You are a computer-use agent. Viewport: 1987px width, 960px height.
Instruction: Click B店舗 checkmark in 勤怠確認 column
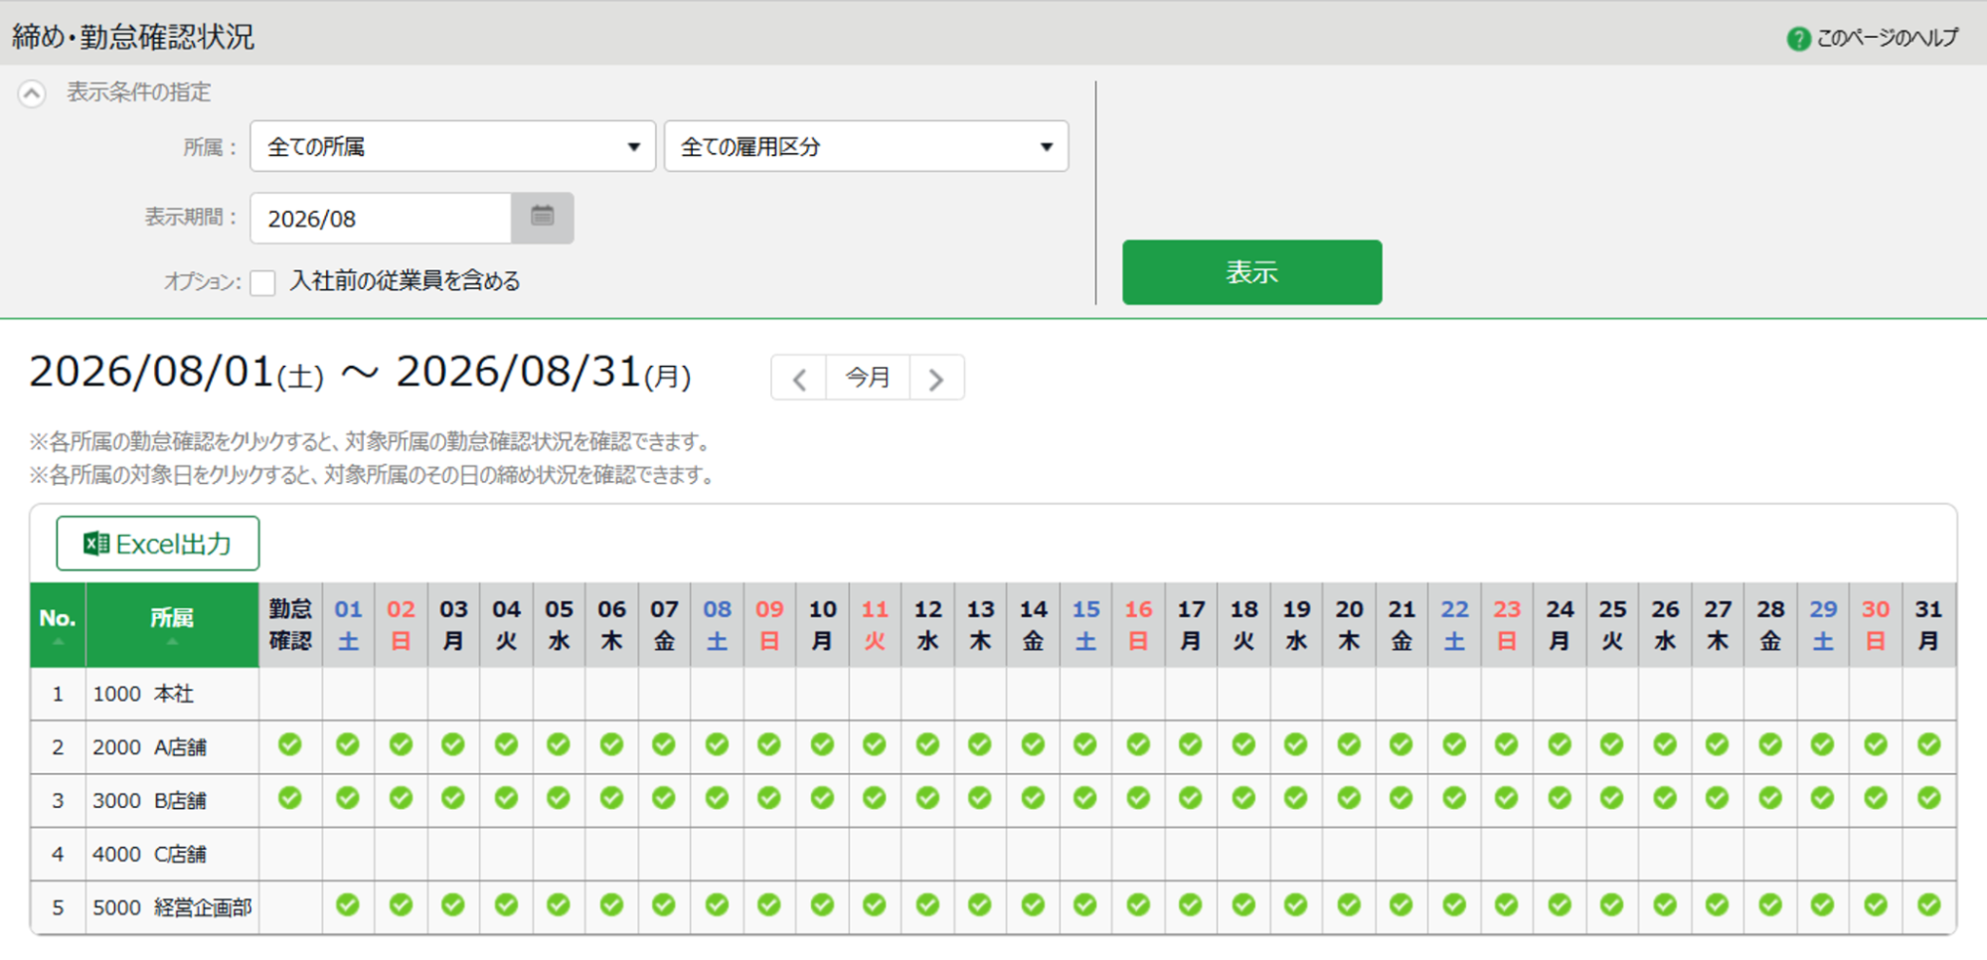(290, 798)
